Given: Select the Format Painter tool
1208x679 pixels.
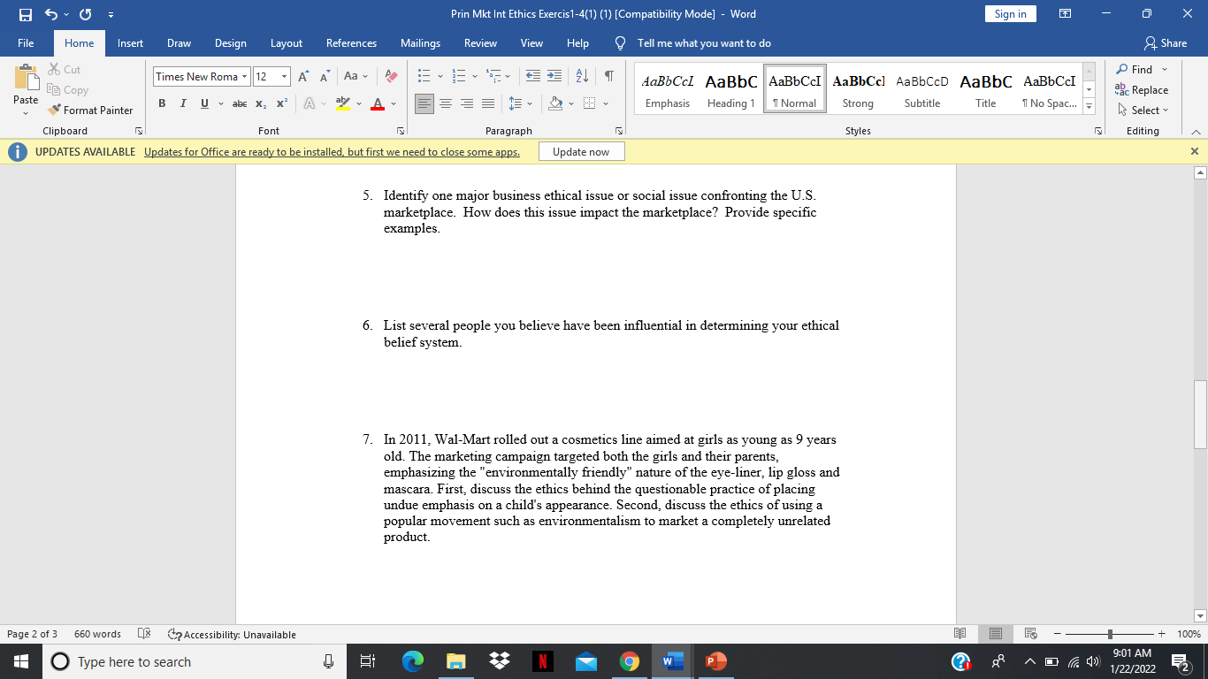Looking at the screenshot, I should (92, 110).
